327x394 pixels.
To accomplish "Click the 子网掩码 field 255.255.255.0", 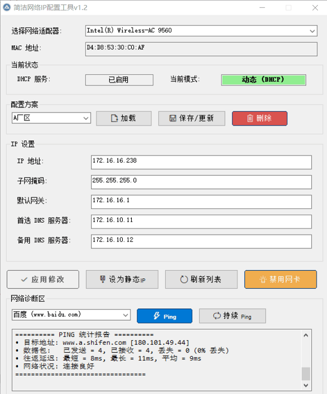I will pyautogui.click(x=201, y=182).
